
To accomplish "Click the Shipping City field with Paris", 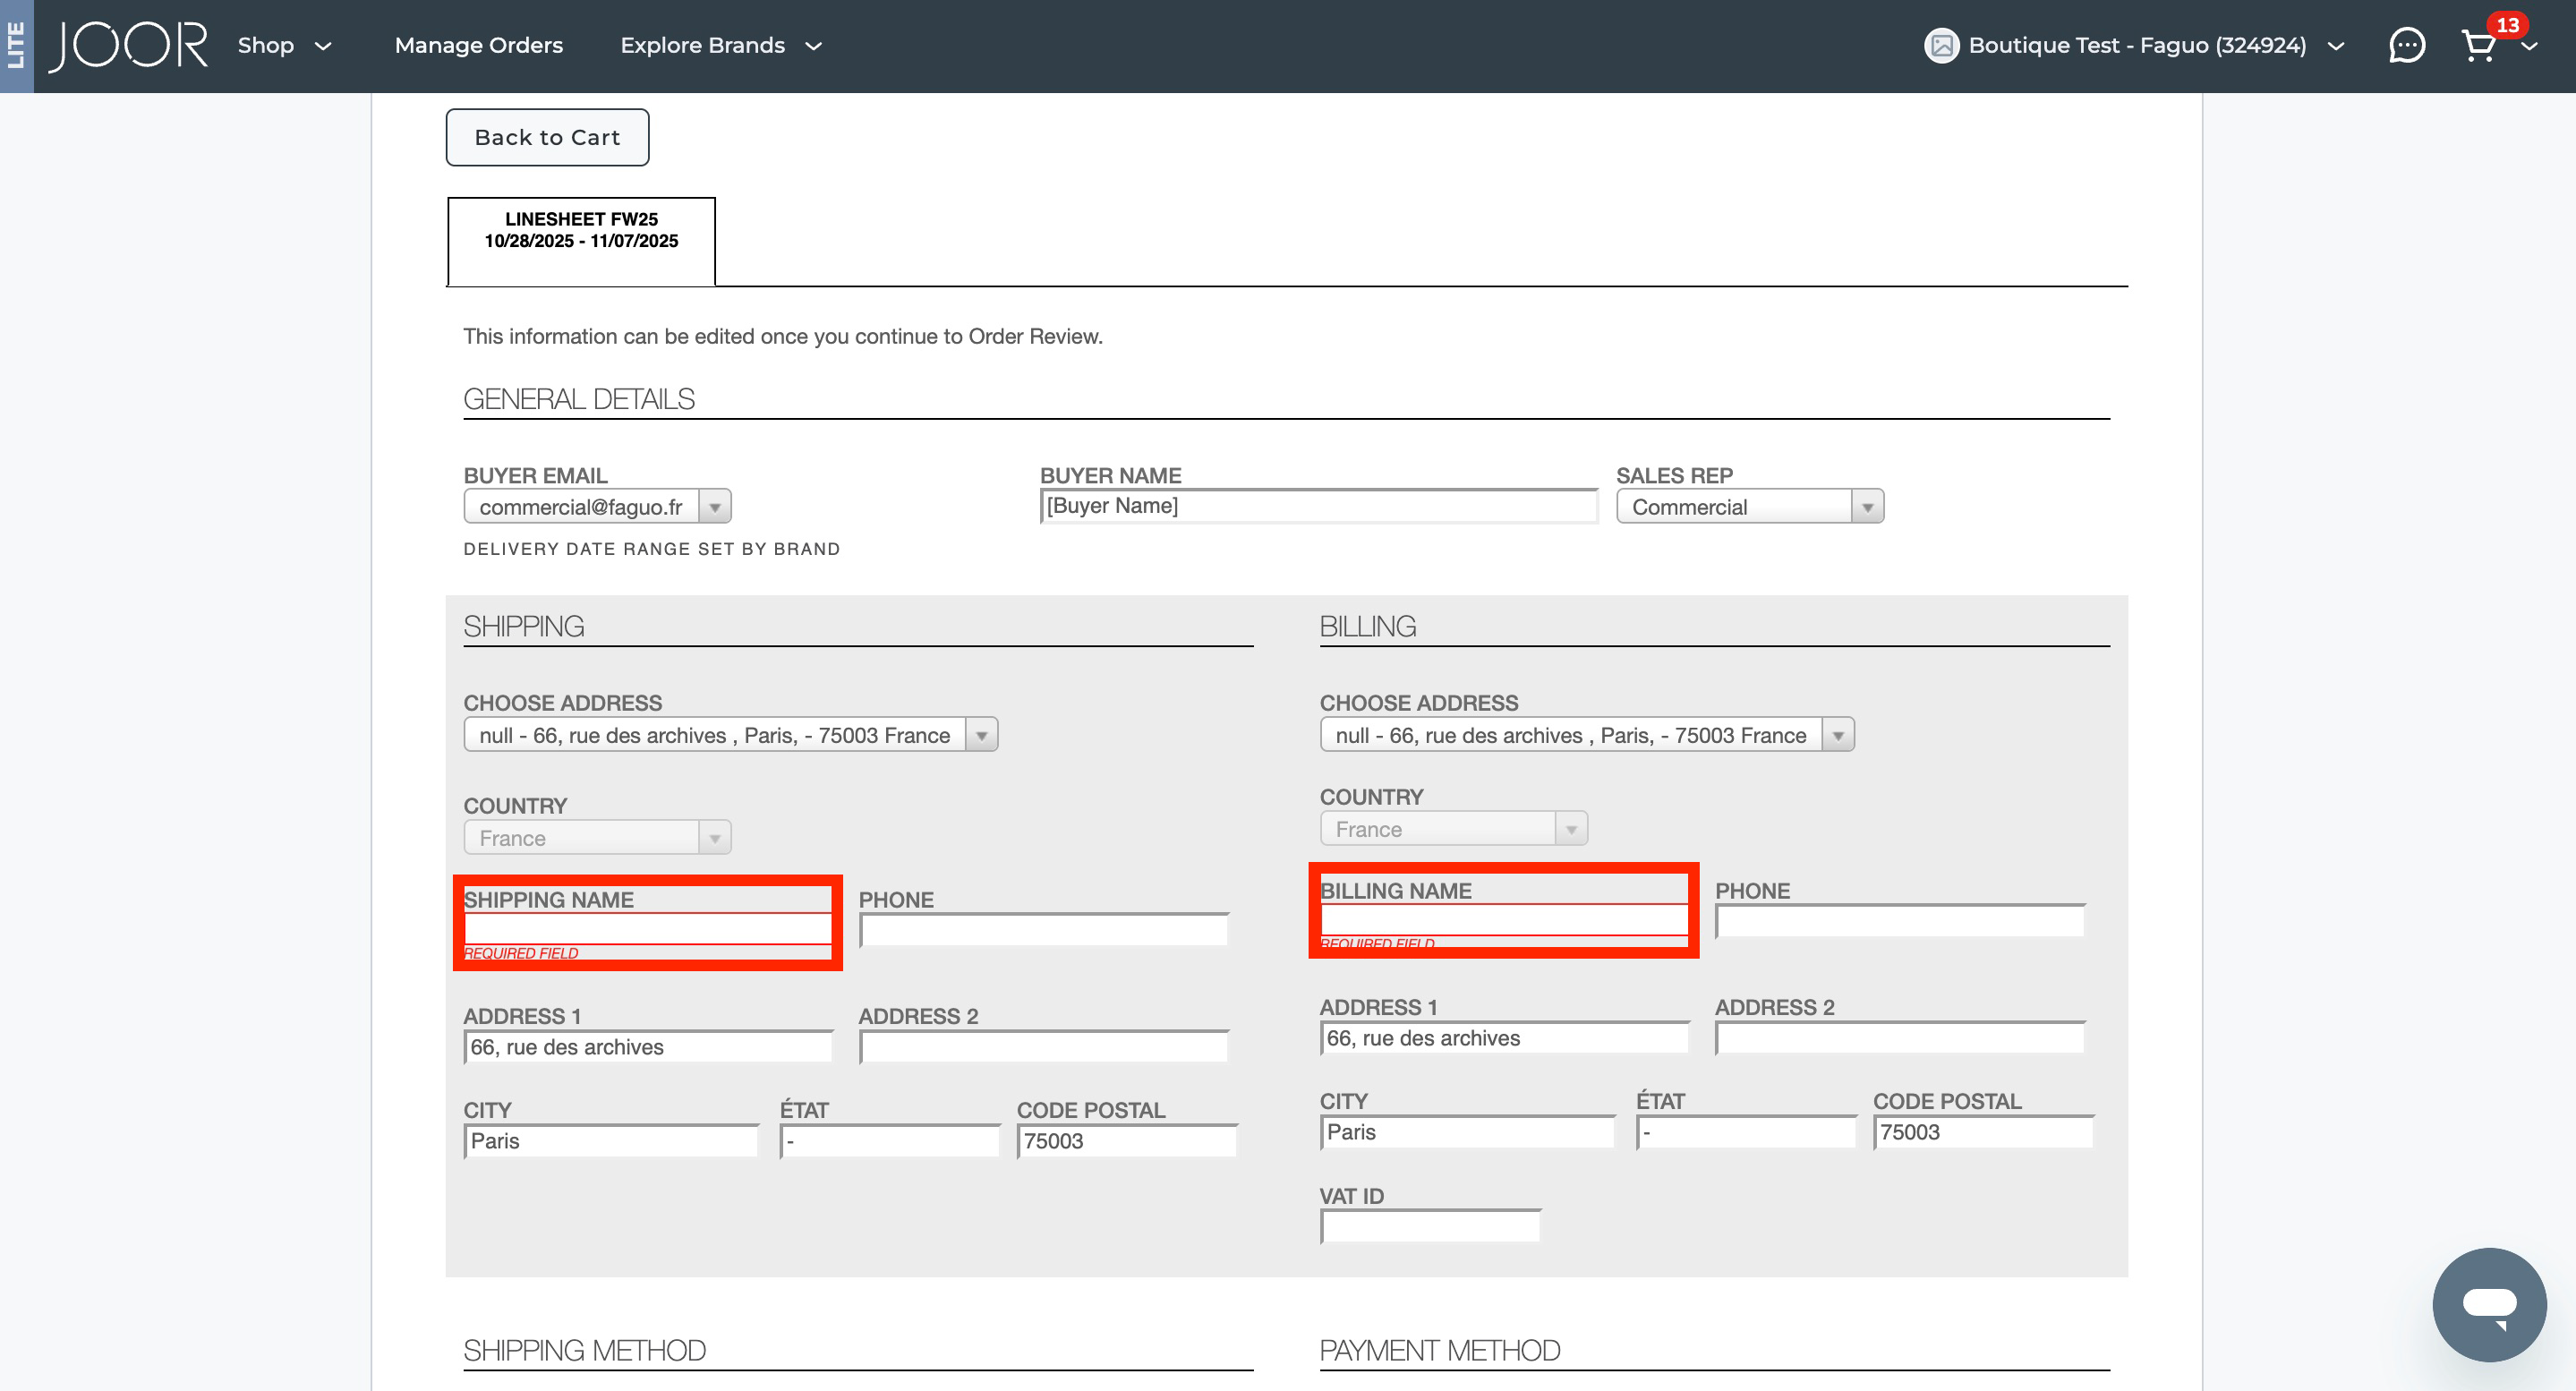I will coord(611,1140).
